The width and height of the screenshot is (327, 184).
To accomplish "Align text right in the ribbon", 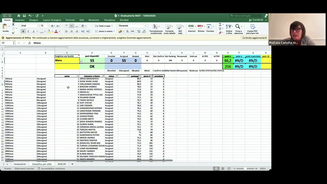I will (77, 31).
